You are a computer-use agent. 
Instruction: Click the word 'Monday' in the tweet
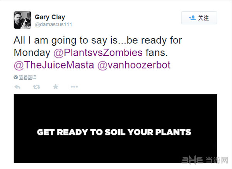click(32, 52)
